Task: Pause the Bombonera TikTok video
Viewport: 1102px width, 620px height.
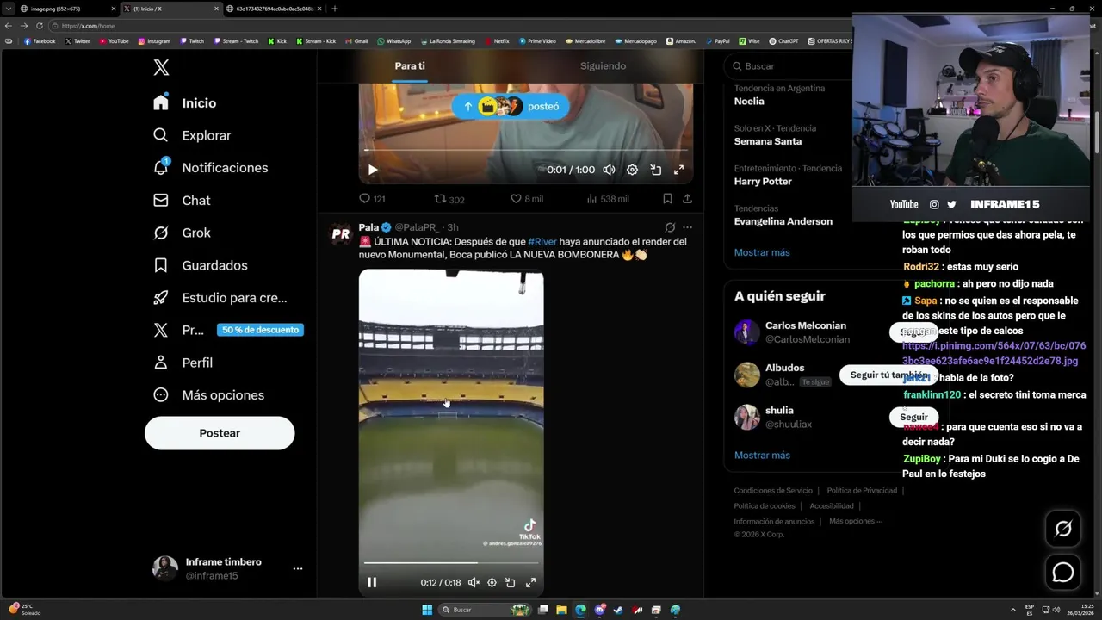Action: [x=372, y=583]
